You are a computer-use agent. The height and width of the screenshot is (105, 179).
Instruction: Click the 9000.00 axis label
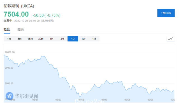click(9, 68)
